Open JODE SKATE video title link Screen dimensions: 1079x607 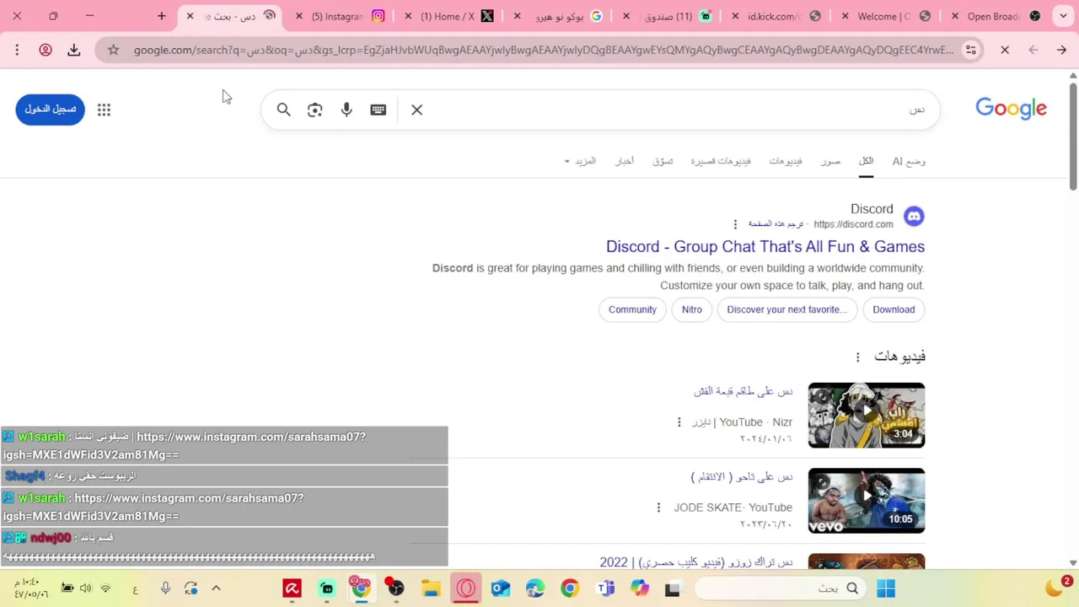tap(741, 476)
